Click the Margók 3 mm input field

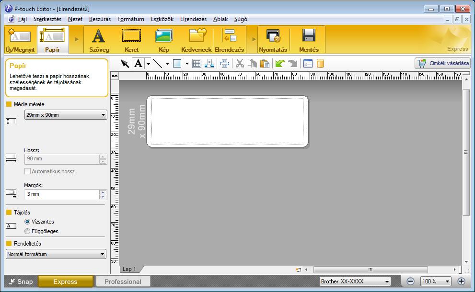click(x=62, y=194)
